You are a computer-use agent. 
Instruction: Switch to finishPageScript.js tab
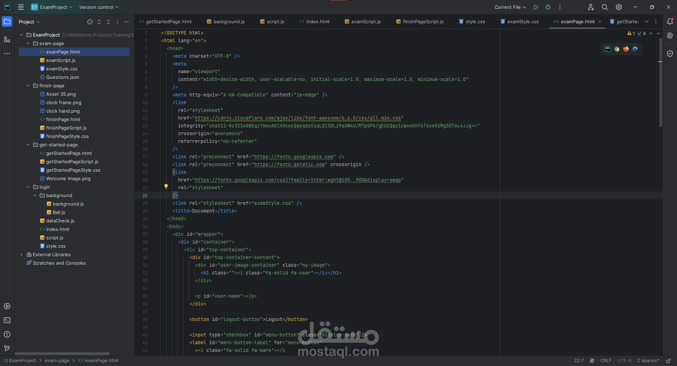(420, 21)
